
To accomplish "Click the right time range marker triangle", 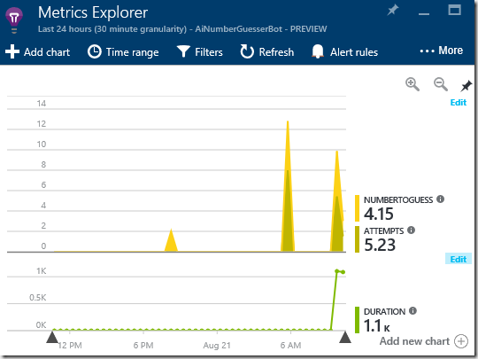I will click(345, 337).
